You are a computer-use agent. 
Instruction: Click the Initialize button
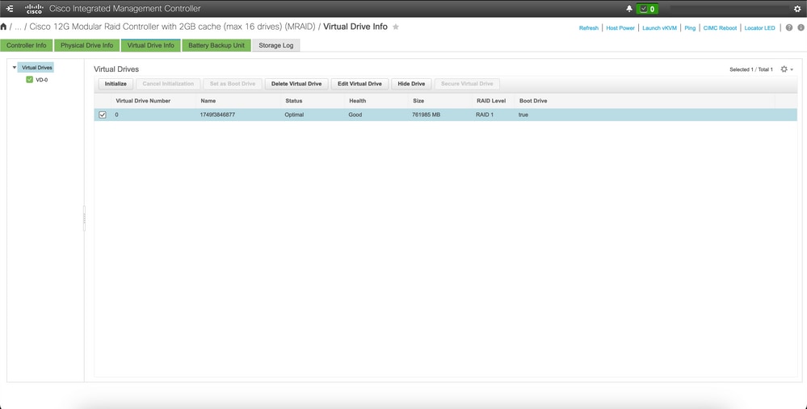point(116,84)
